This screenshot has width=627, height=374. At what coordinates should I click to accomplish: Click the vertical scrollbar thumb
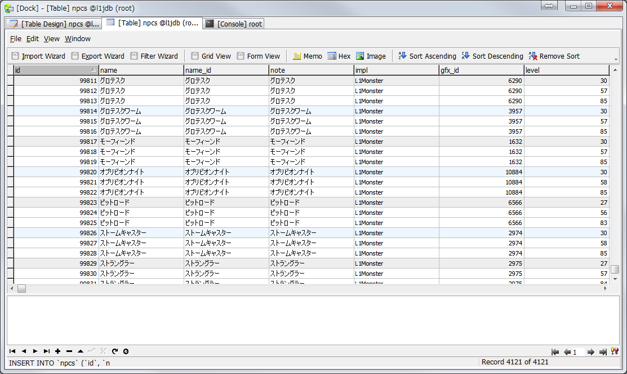(615, 269)
